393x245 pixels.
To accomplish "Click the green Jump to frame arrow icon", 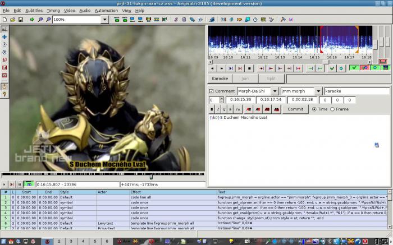I will 32,19.
